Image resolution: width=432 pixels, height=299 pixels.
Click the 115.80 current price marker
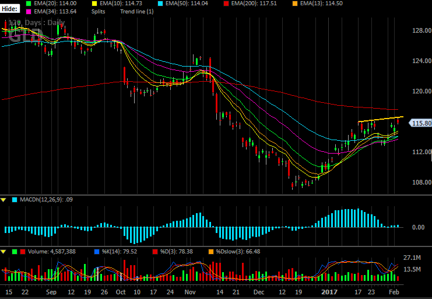pyautogui.click(x=420, y=123)
